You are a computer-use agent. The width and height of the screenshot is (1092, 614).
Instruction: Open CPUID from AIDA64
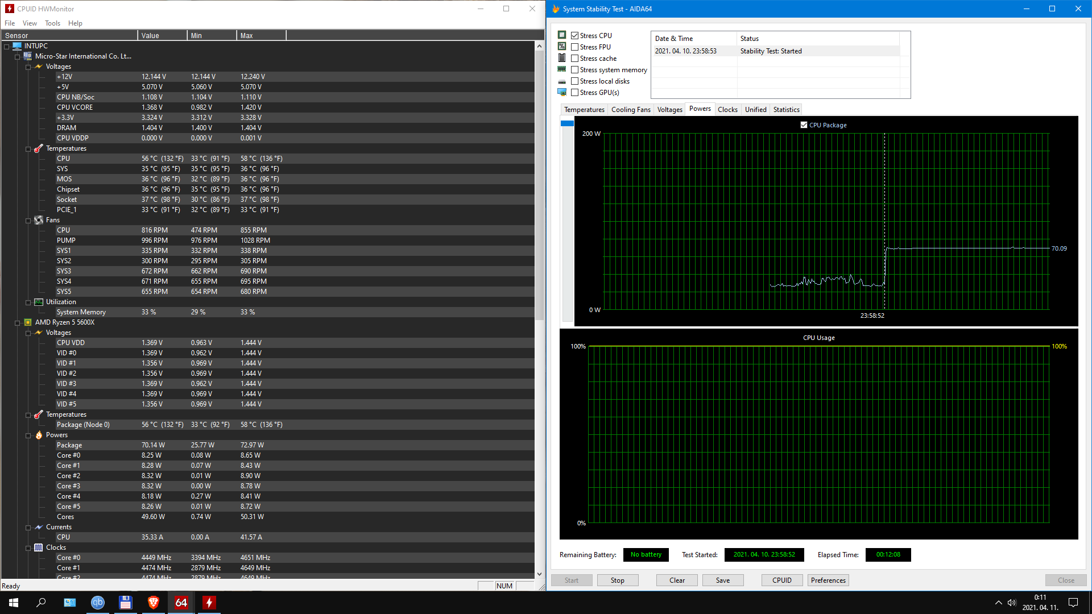point(782,580)
